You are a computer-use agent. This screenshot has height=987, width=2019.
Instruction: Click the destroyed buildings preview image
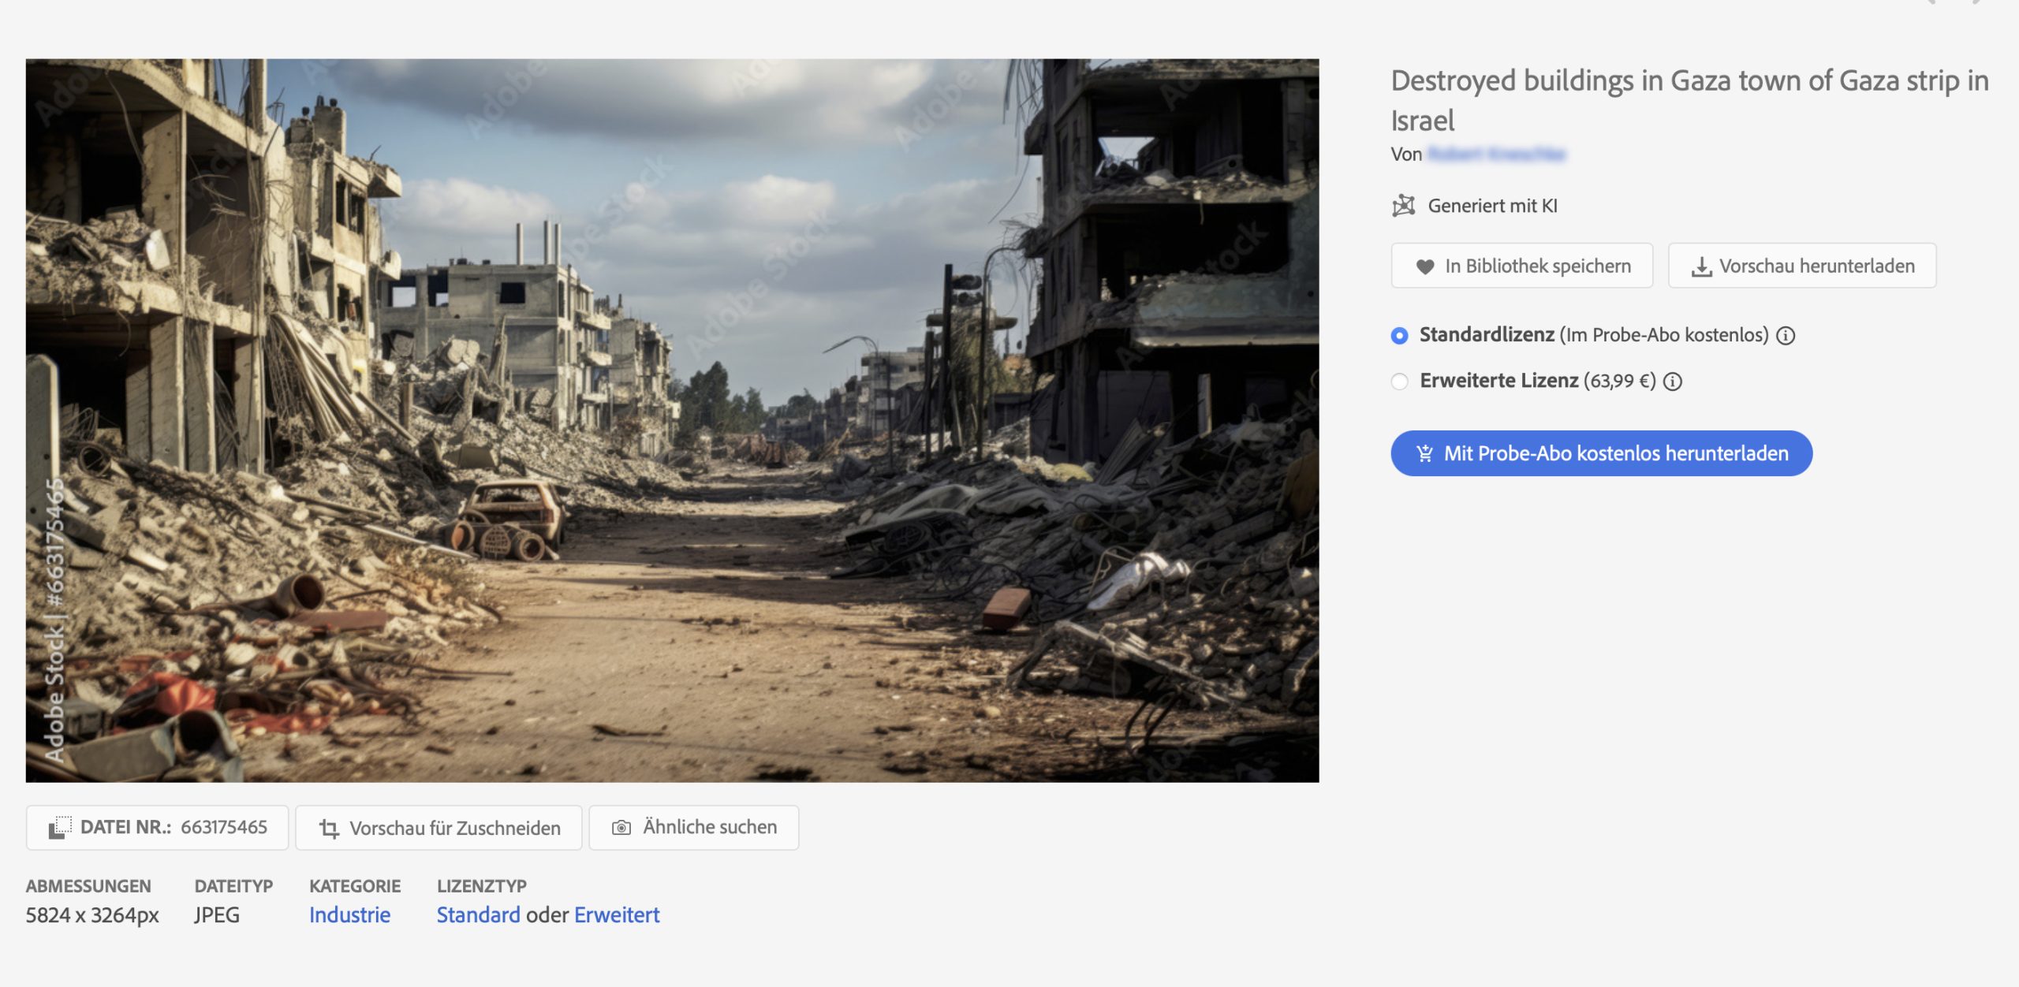672,420
